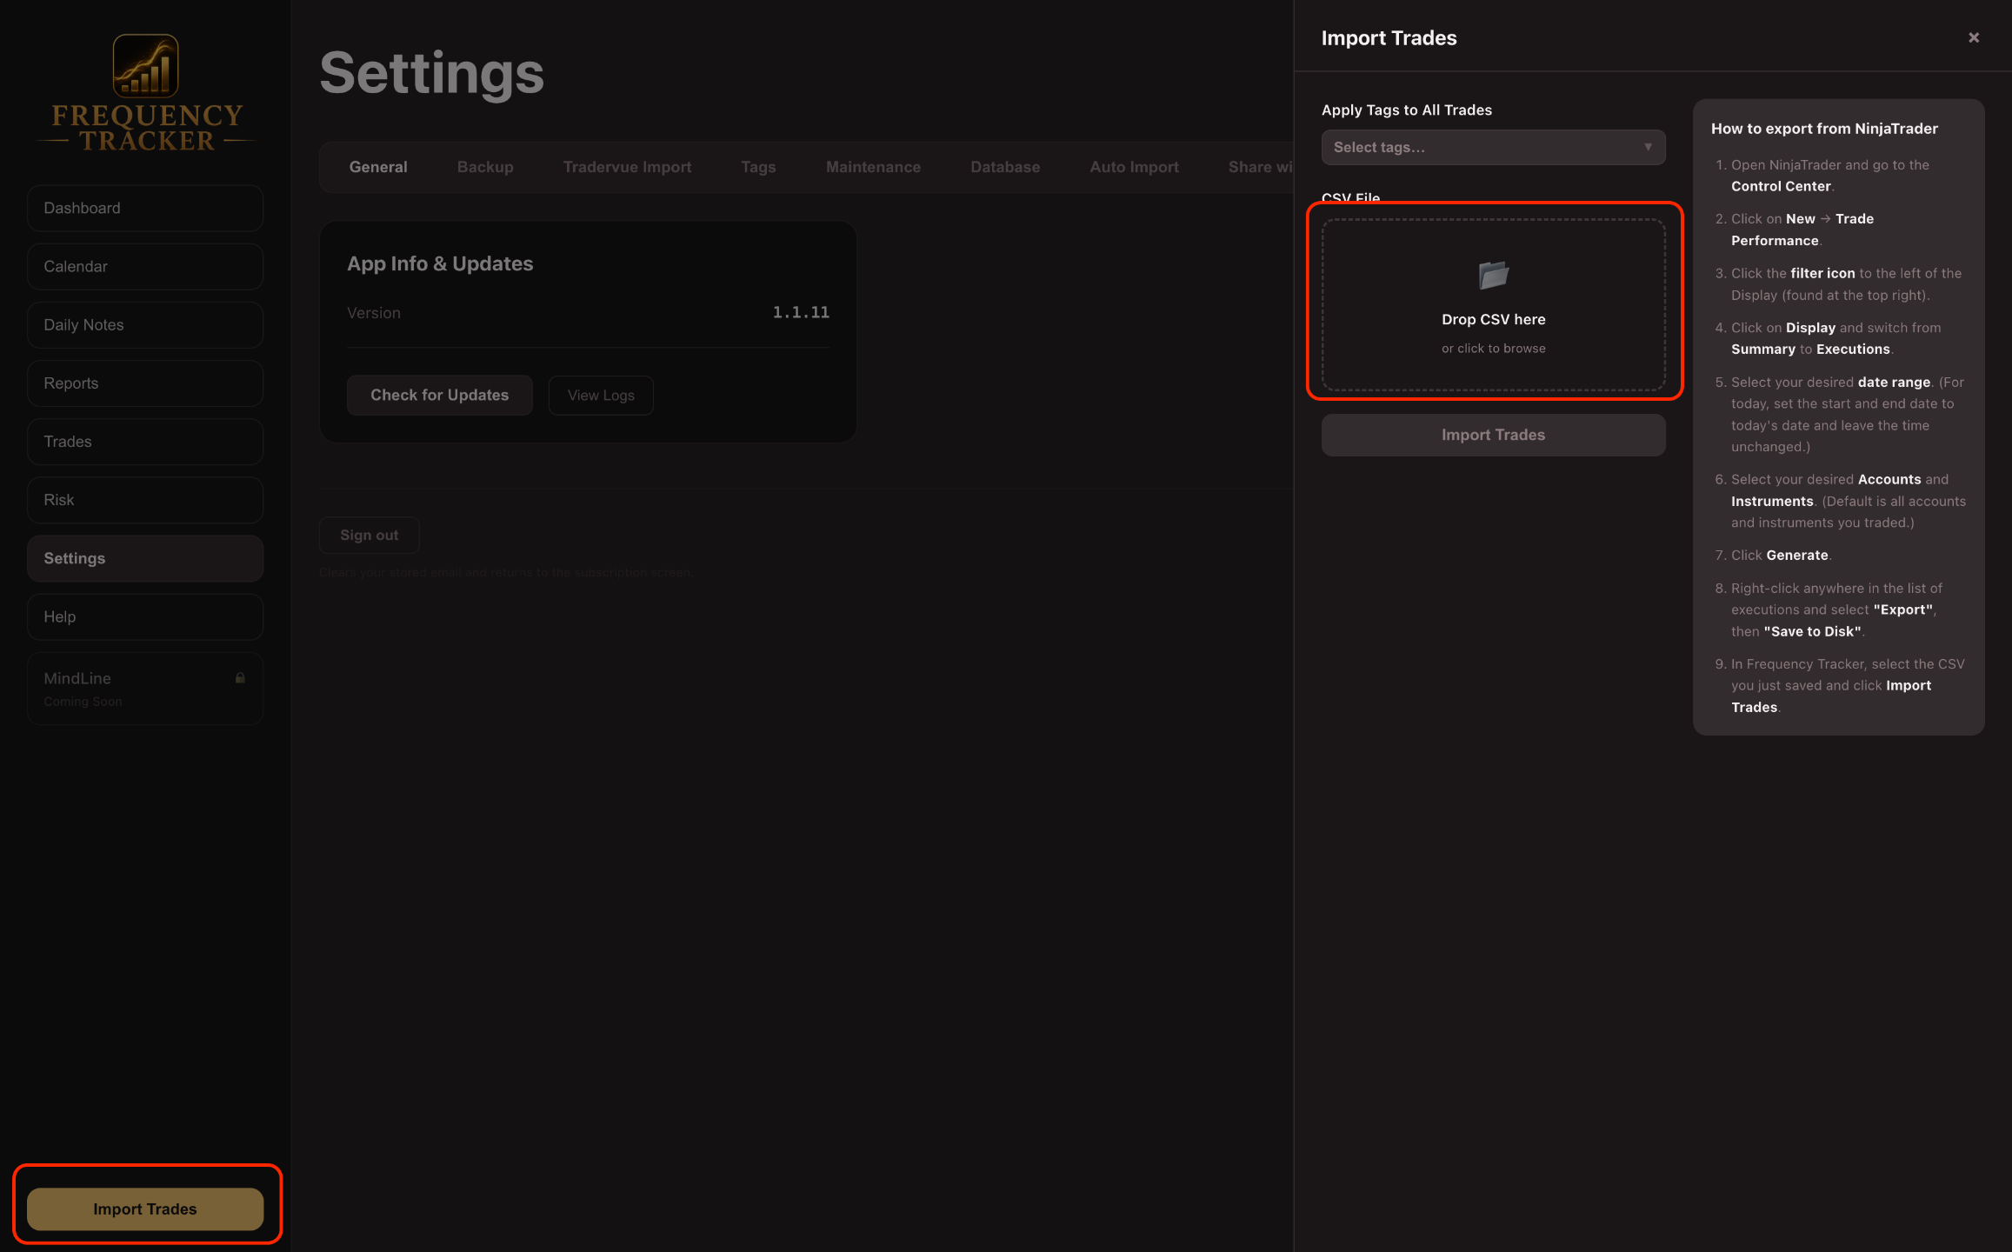
Task: Click the Accounts and Instruments step
Action: [1839, 501]
